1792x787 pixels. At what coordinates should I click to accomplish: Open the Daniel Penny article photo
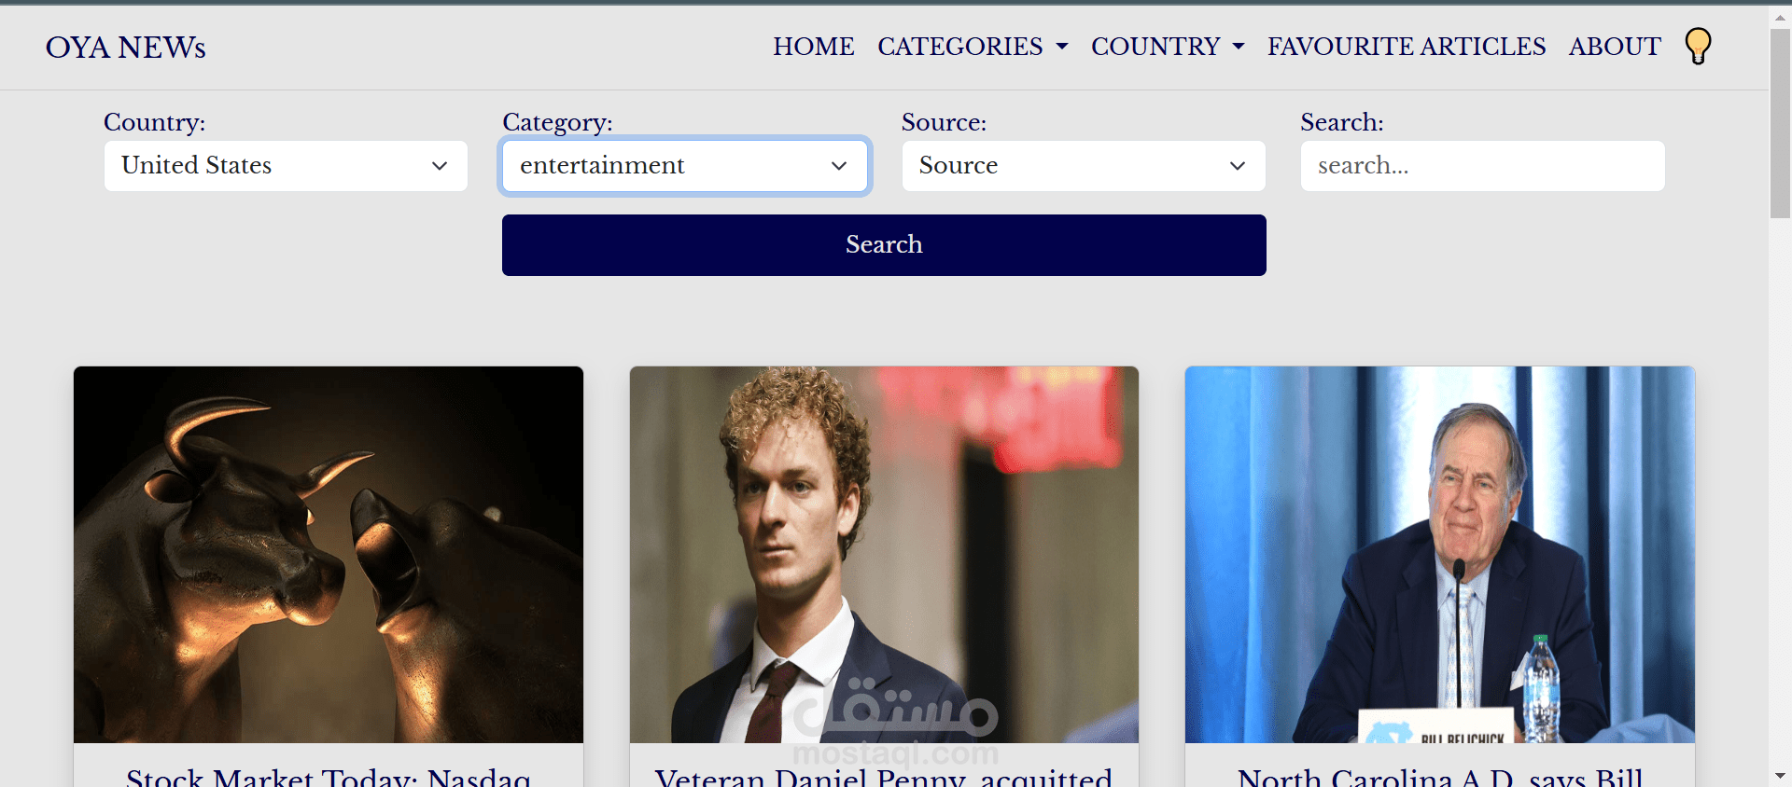[x=884, y=555]
